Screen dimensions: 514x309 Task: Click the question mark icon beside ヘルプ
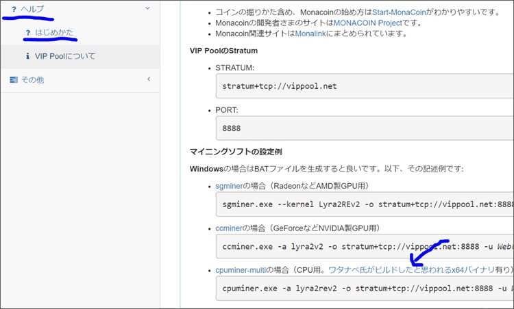[x=14, y=9]
